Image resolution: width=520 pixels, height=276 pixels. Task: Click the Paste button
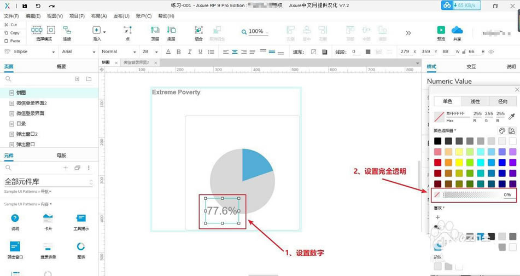[x=12, y=41]
